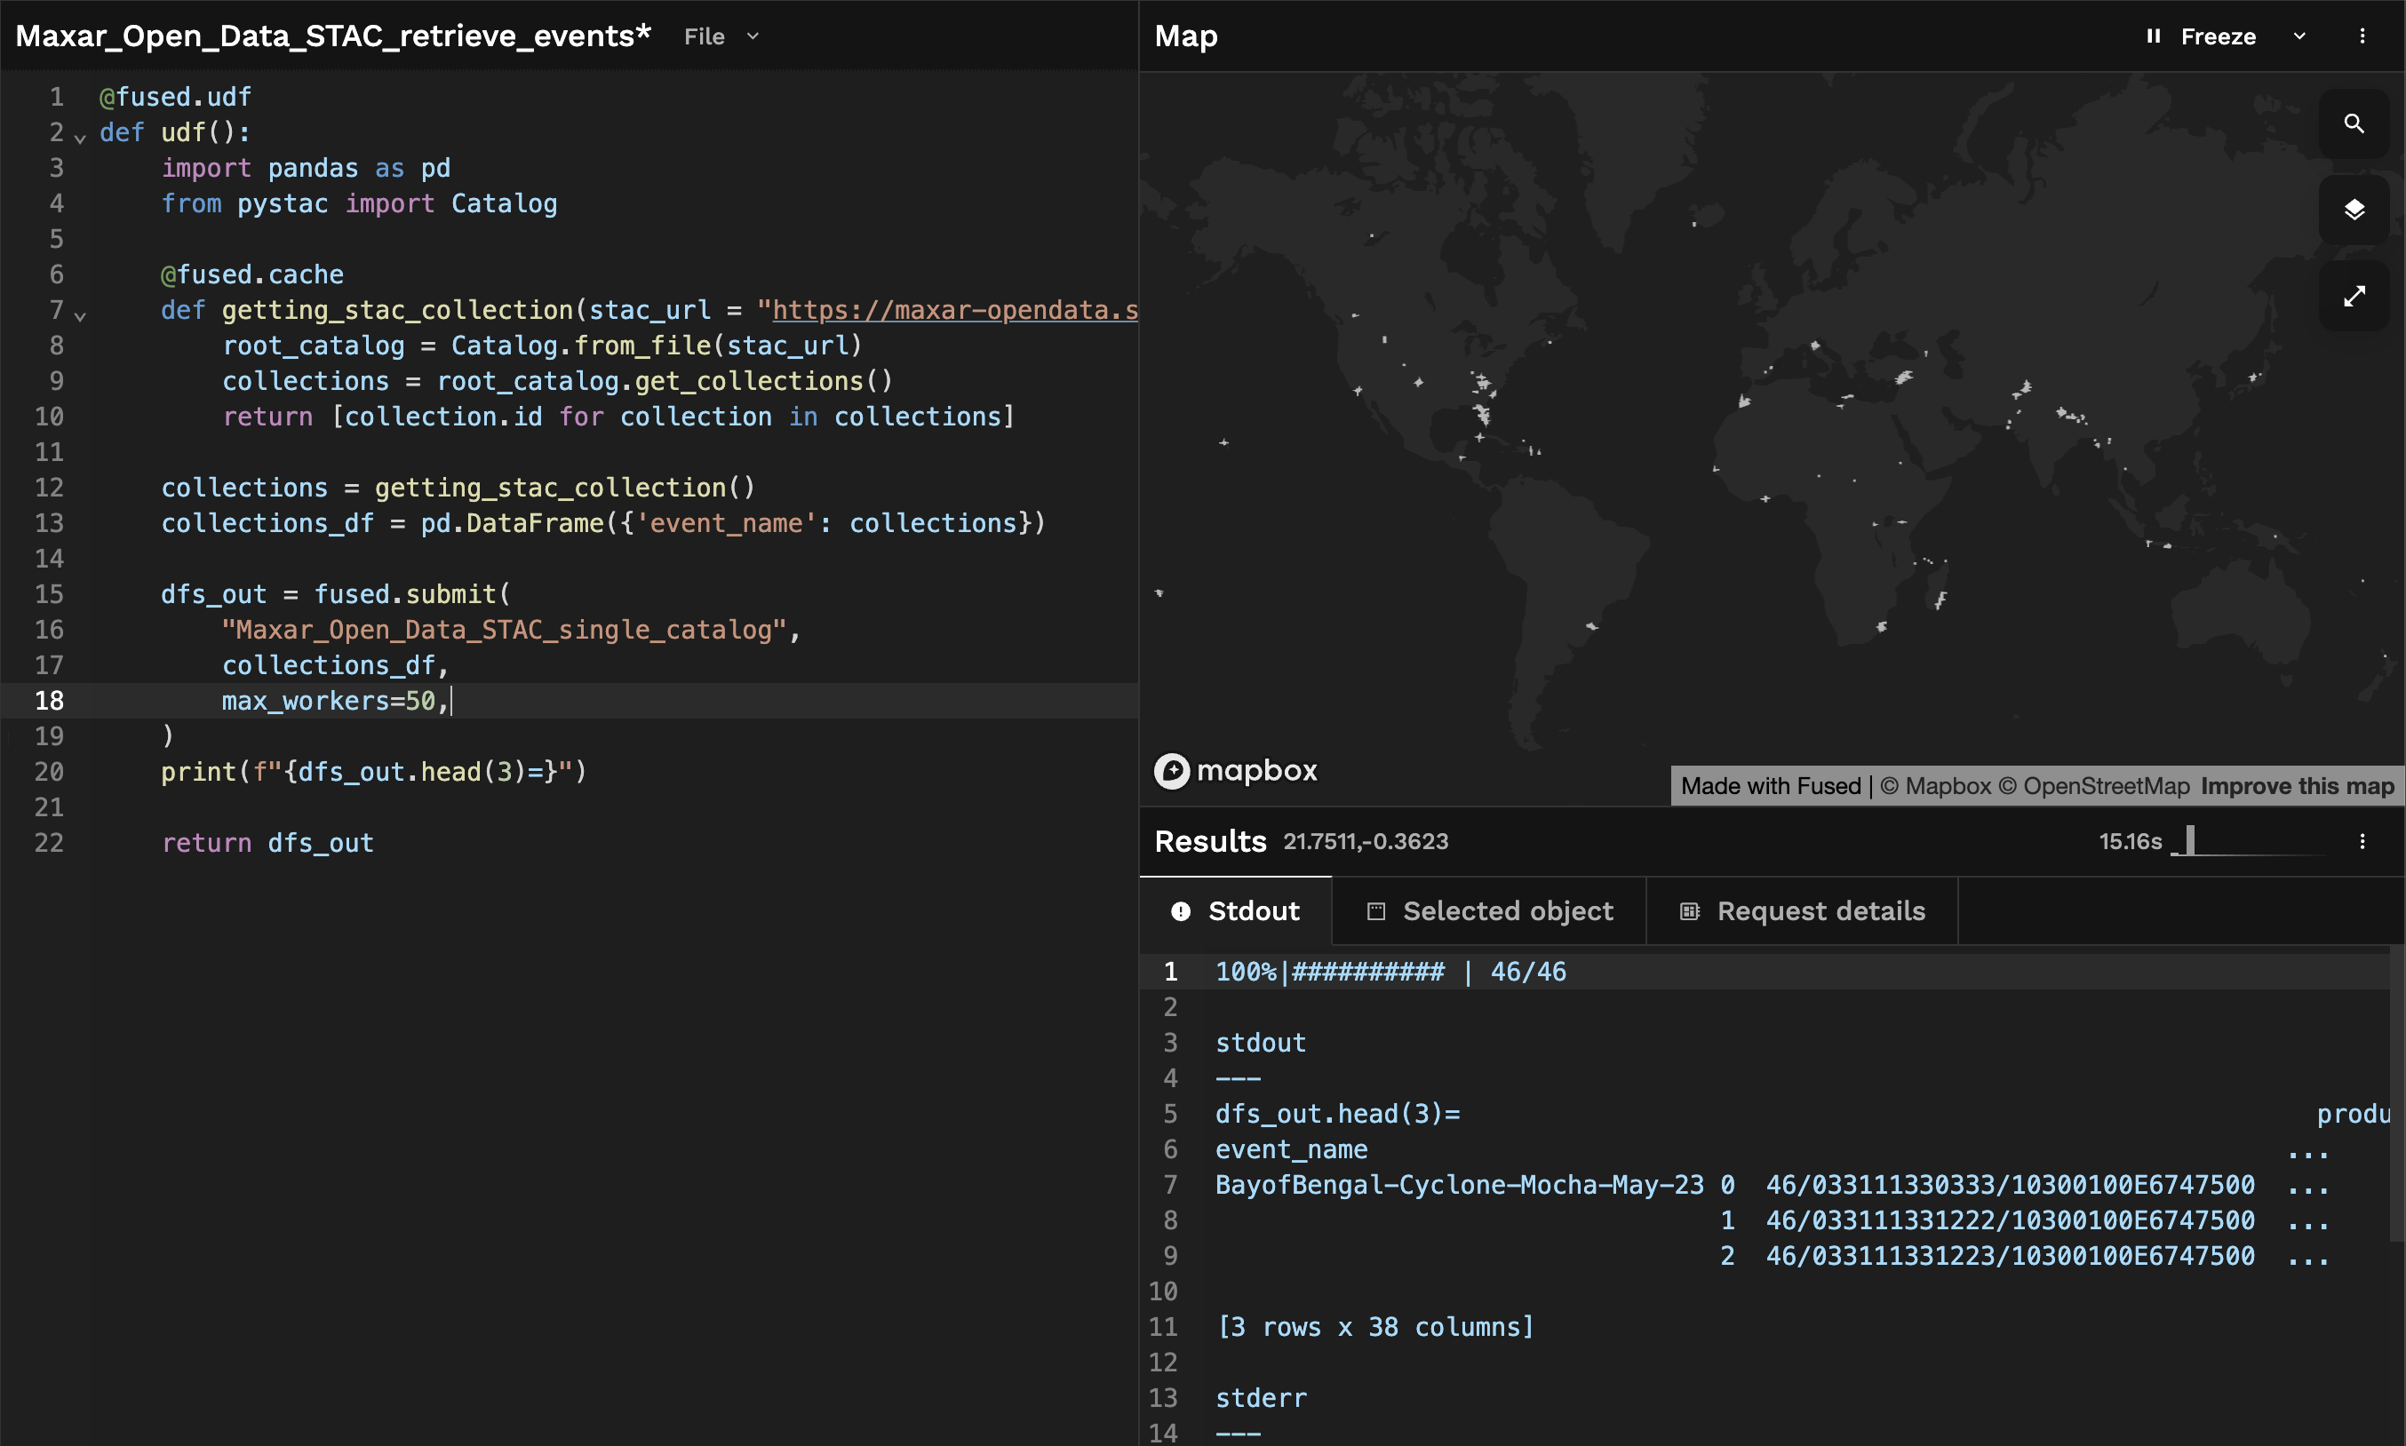The width and height of the screenshot is (2406, 1446).
Task: Click the @fused.udf decorator on line 1
Action: pyautogui.click(x=175, y=98)
